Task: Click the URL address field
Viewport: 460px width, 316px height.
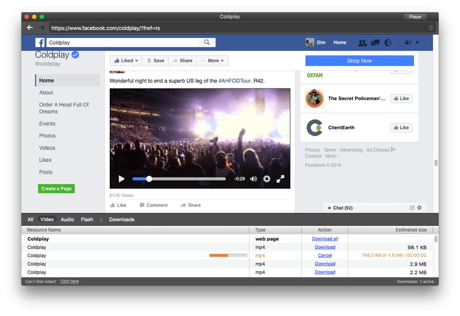Action: (x=237, y=28)
